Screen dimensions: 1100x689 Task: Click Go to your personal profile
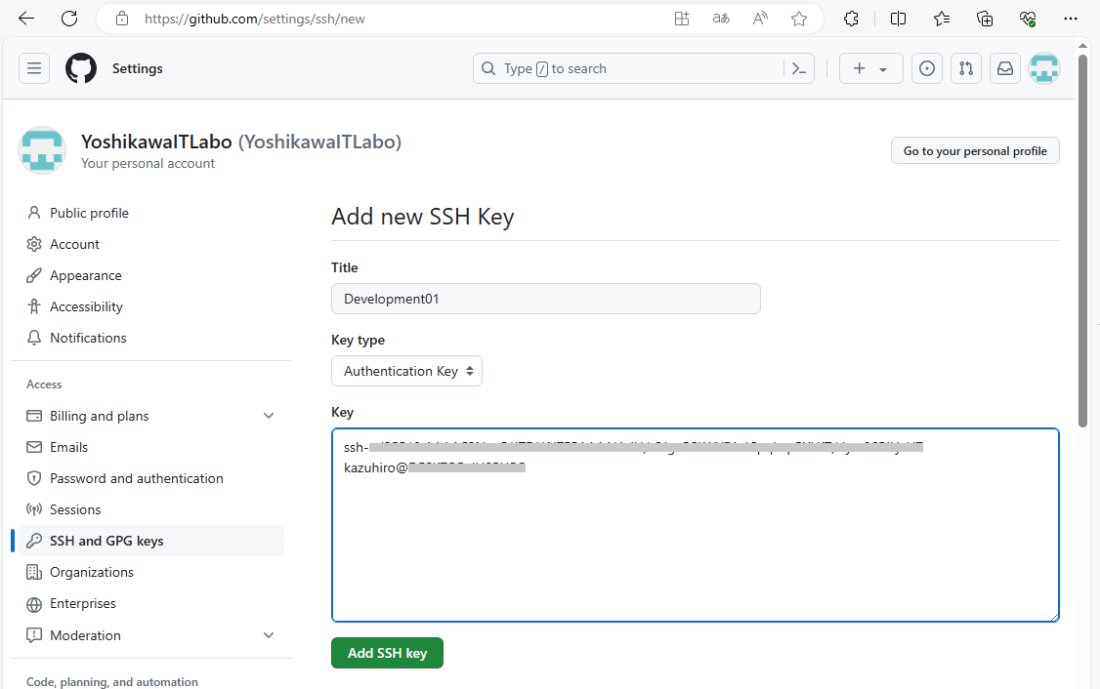click(x=974, y=151)
